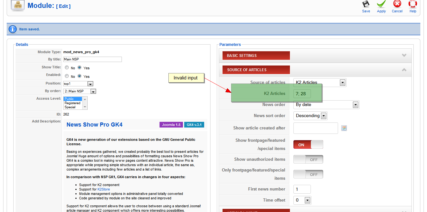Open calendar picker beside created-after field
The width and height of the screenshot is (427, 212).
click(344, 128)
